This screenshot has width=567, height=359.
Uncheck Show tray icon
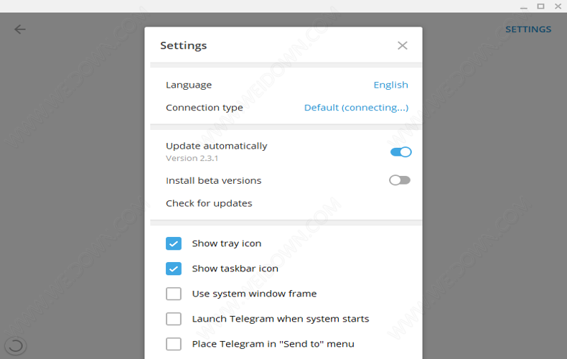coord(174,243)
